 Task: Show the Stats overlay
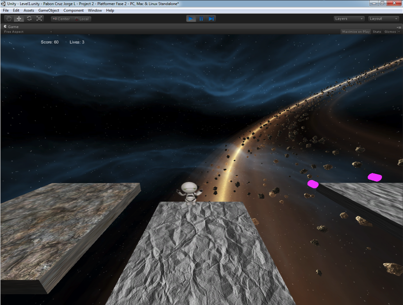[x=377, y=32]
